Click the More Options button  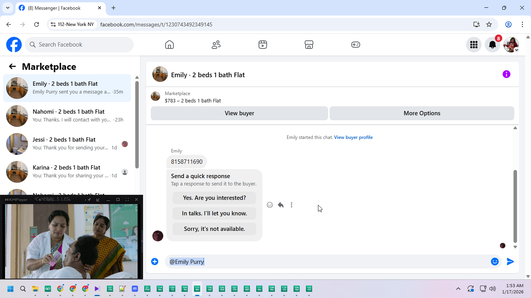(x=422, y=113)
